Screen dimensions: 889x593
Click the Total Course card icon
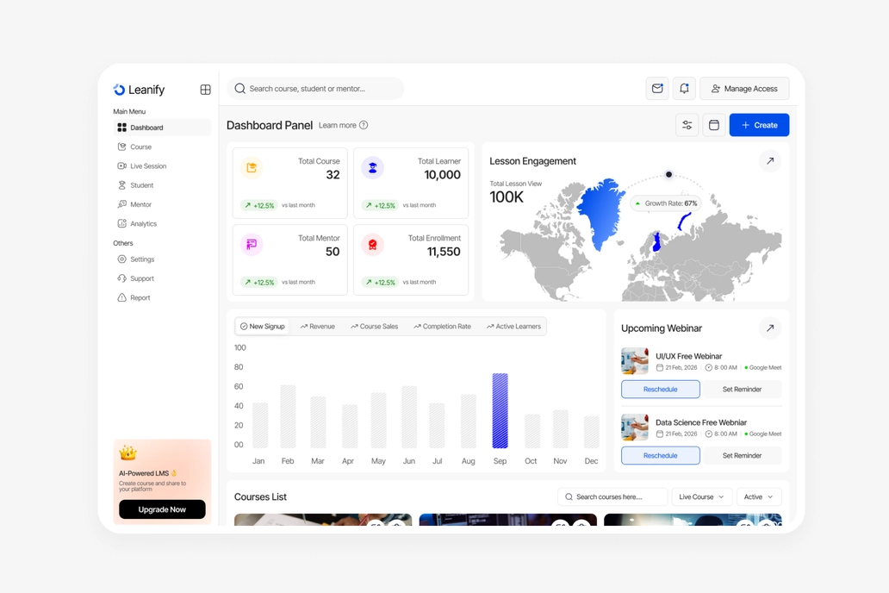click(252, 168)
